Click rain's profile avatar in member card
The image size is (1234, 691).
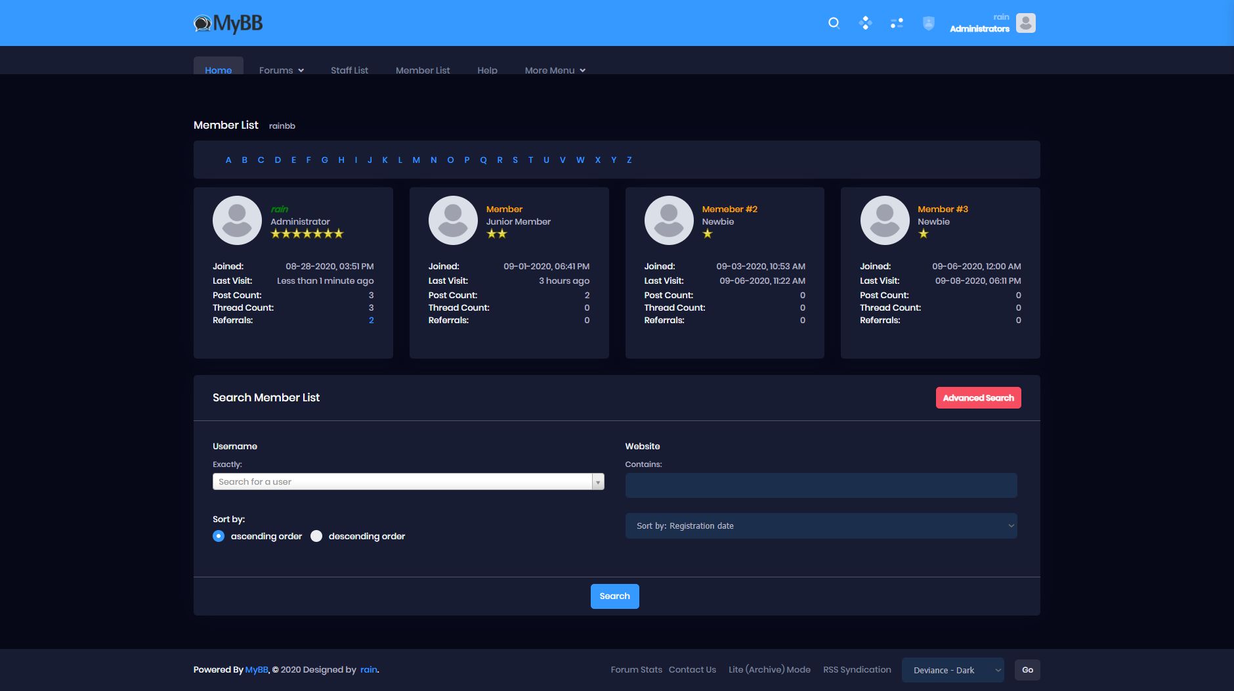[x=237, y=220]
